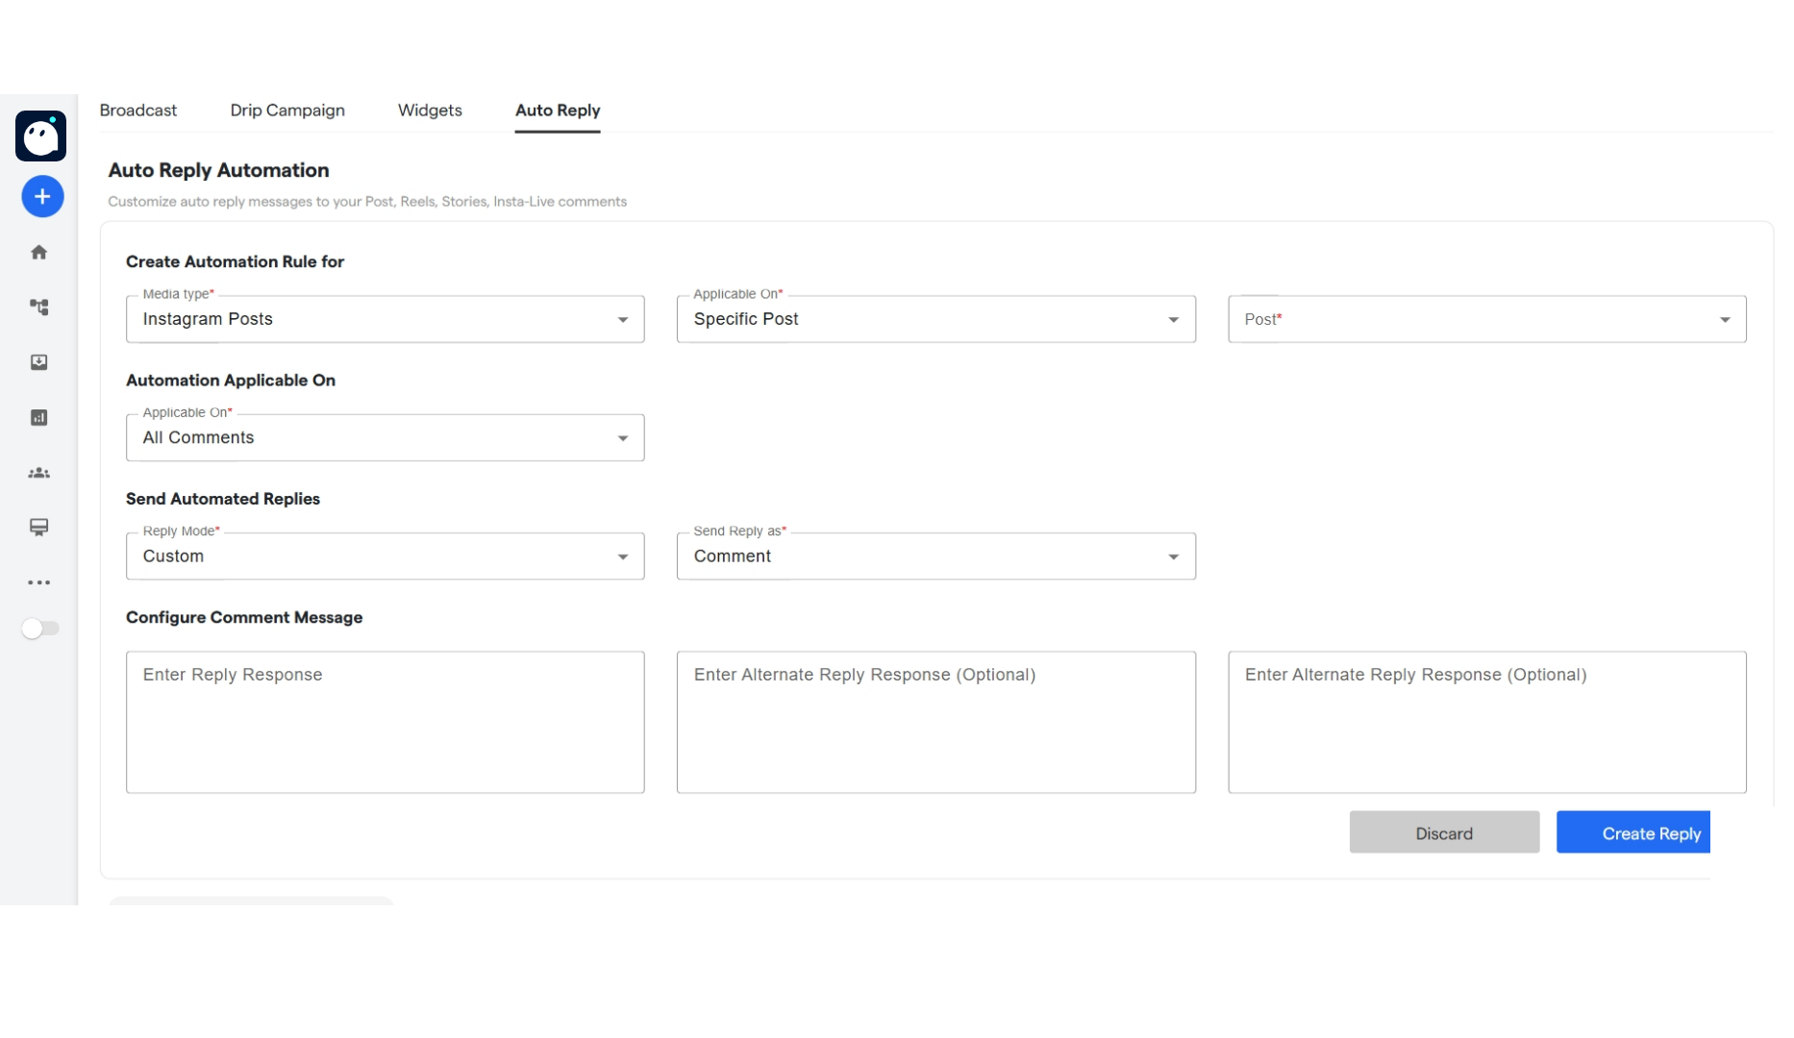Click the Customize auto reply messages description text

tap(367, 202)
